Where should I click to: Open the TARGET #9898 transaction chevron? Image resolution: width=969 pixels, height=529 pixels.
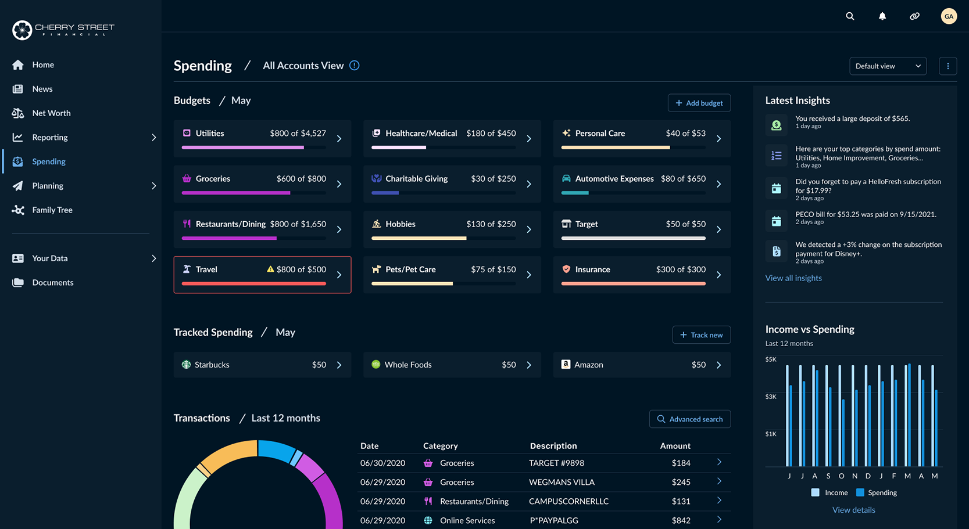click(x=719, y=462)
